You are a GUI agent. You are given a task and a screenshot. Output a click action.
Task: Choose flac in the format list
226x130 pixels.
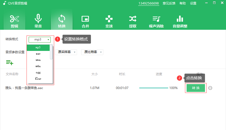tap(38, 79)
